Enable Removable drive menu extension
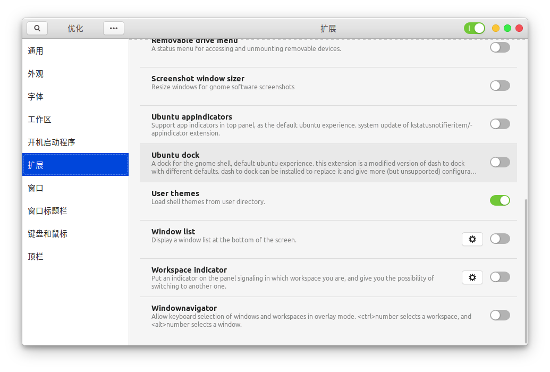The width and height of the screenshot is (550, 372). point(500,47)
